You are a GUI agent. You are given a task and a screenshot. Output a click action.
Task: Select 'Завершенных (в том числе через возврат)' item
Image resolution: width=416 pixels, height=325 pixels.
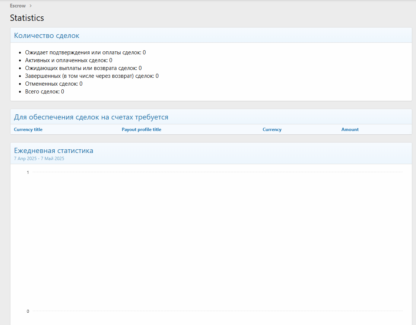point(92,76)
